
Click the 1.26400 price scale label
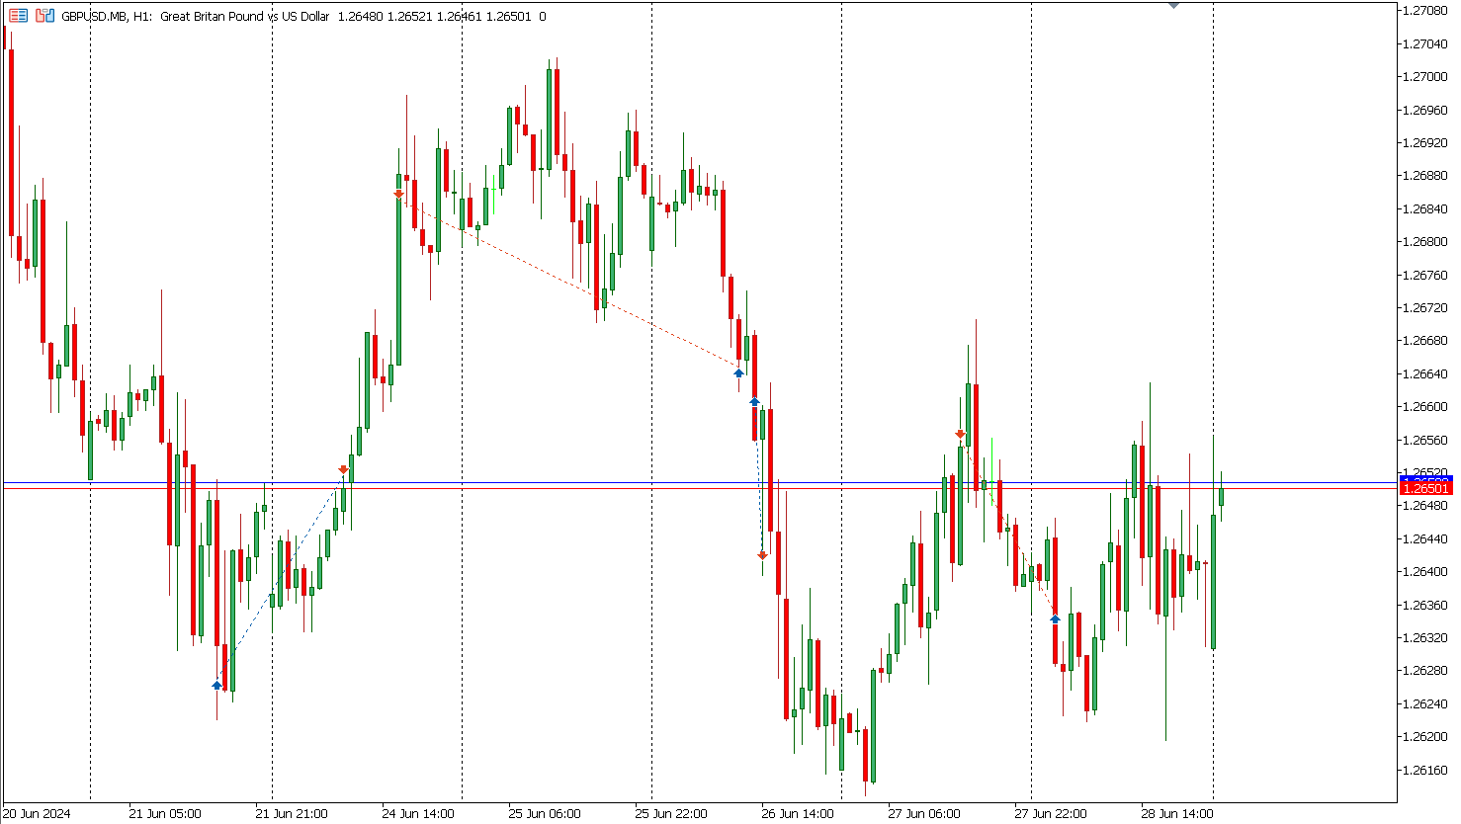1426,571
